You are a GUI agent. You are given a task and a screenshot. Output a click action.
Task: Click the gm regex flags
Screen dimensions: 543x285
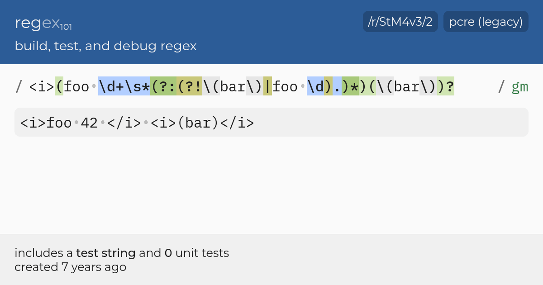click(x=520, y=86)
